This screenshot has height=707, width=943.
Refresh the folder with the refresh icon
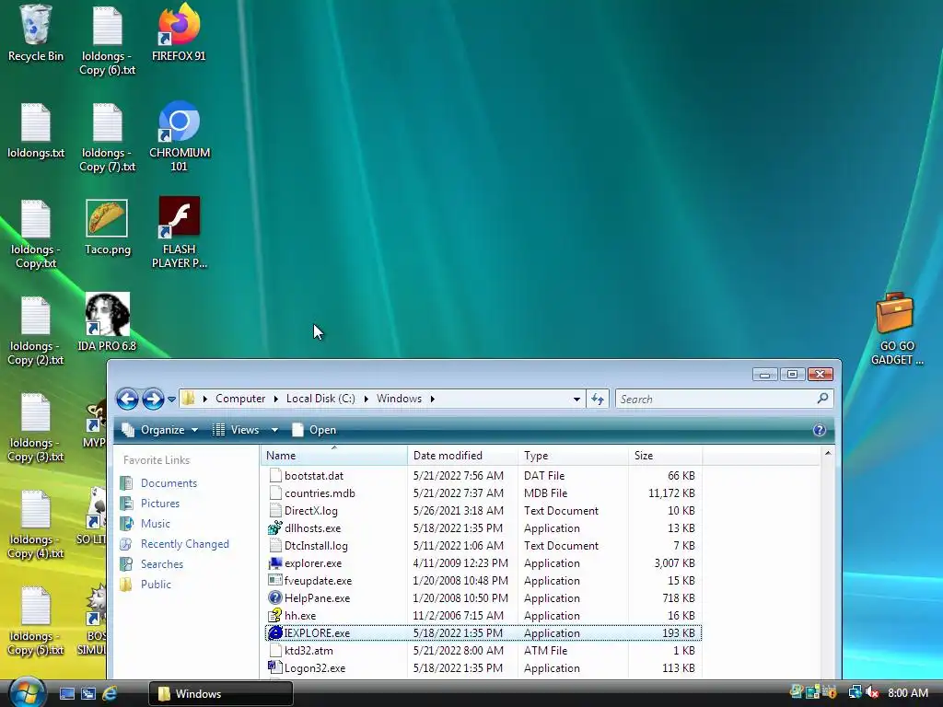597,399
